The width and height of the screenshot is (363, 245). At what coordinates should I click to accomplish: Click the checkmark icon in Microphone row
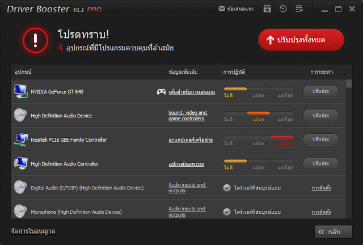[x=227, y=212]
